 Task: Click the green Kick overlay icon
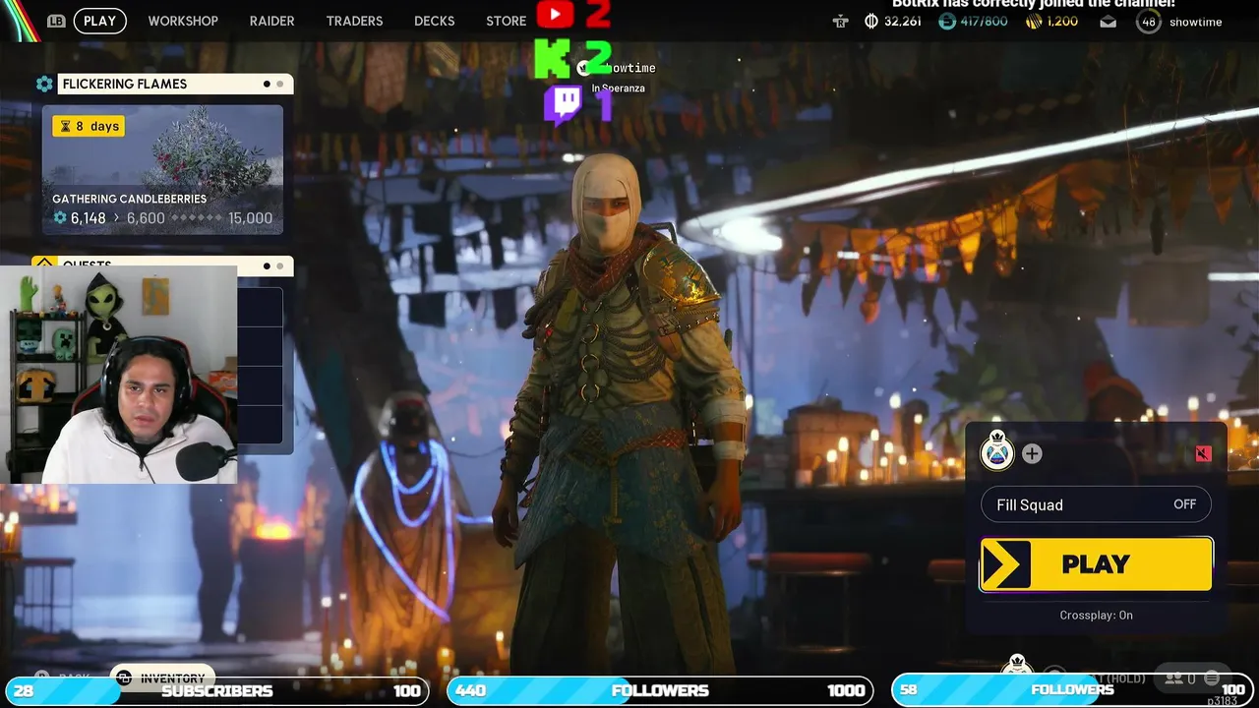coord(552,59)
